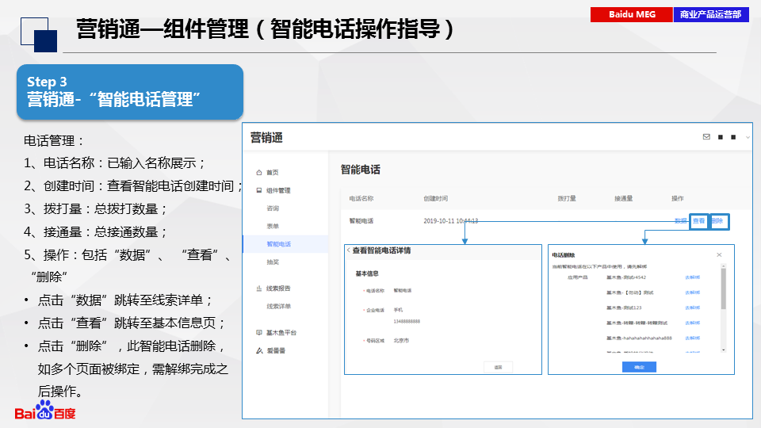Select 智能电话 in the sidebar
761x428 pixels.
278,244
